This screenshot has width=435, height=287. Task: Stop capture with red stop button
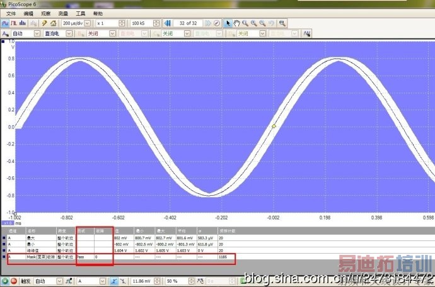[14, 281]
